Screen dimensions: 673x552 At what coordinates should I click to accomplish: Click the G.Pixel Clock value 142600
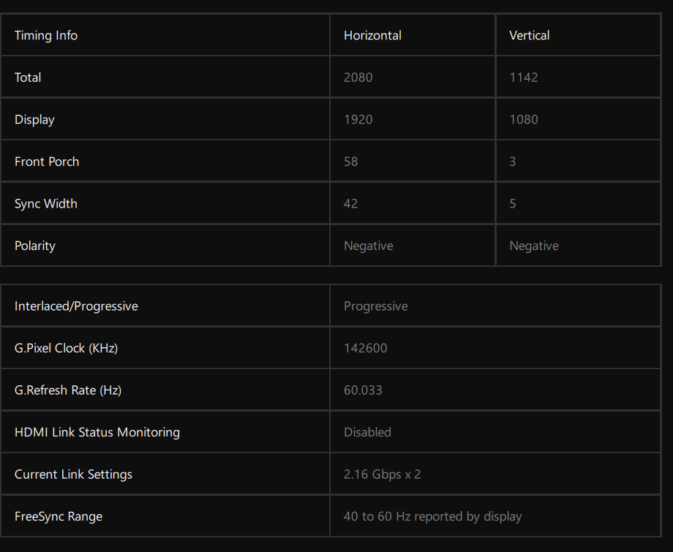click(x=366, y=348)
